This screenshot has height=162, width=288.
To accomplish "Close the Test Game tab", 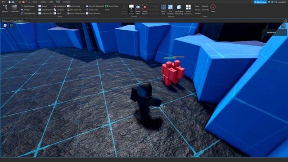I will [27, 21].
